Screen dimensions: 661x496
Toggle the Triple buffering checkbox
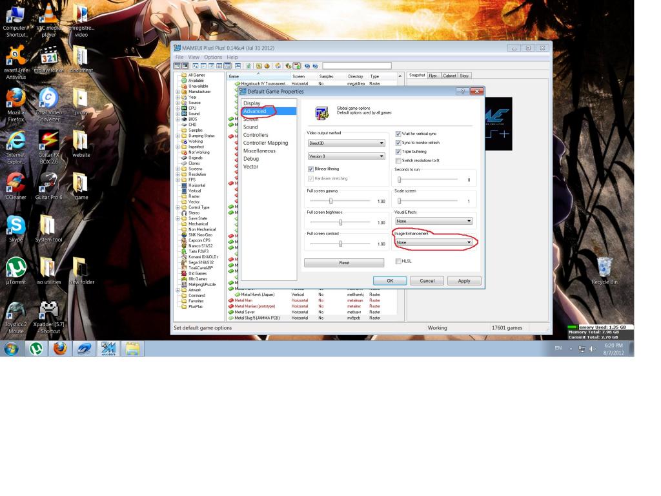(398, 151)
